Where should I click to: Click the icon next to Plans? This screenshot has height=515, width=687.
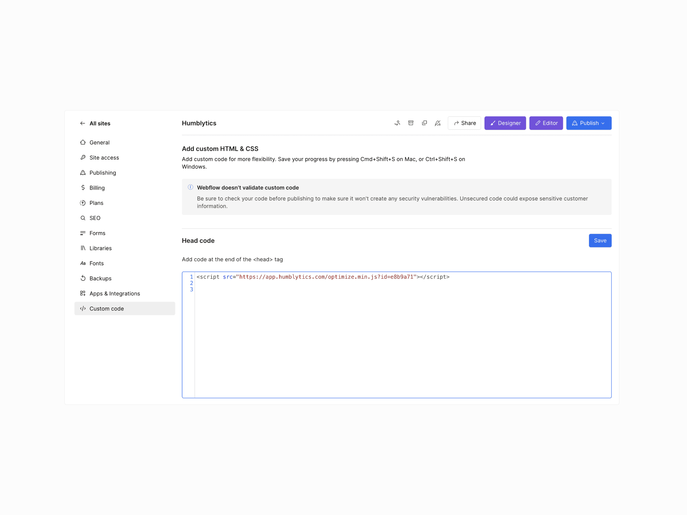coord(83,203)
